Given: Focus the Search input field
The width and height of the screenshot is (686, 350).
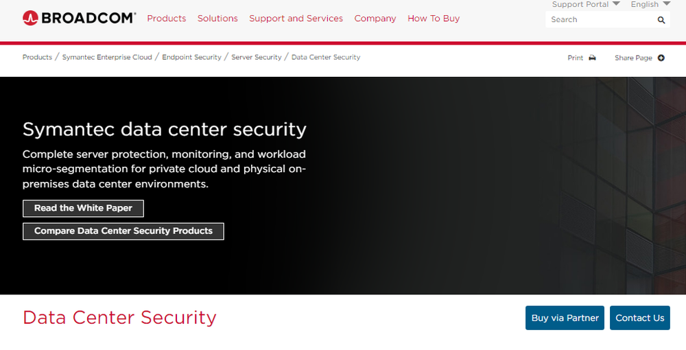Looking at the screenshot, I should [600, 20].
